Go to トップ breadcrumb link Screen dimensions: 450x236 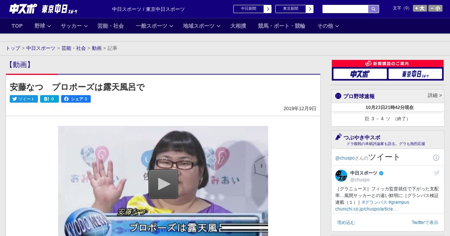pyautogui.click(x=13, y=48)
